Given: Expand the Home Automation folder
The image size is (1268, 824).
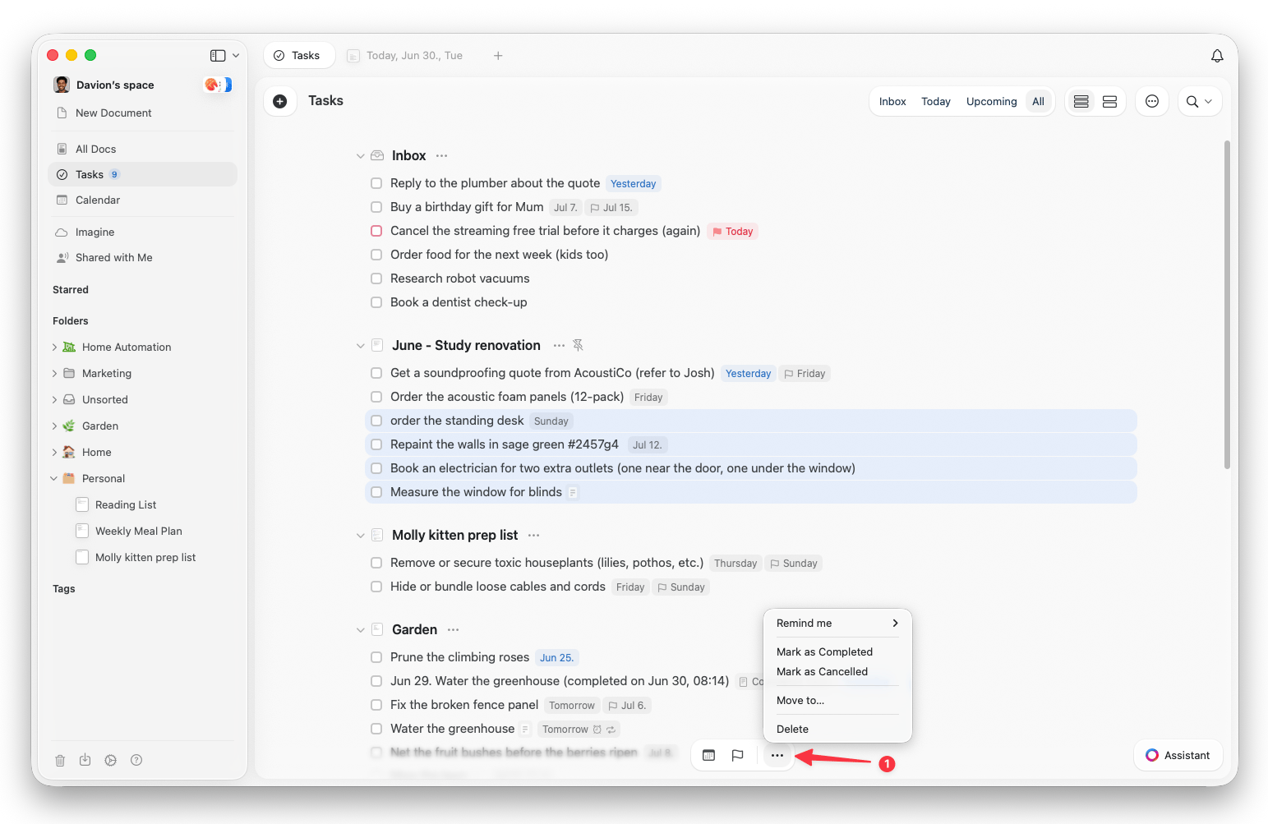Looking at the screenshot, I should point(54,348).
